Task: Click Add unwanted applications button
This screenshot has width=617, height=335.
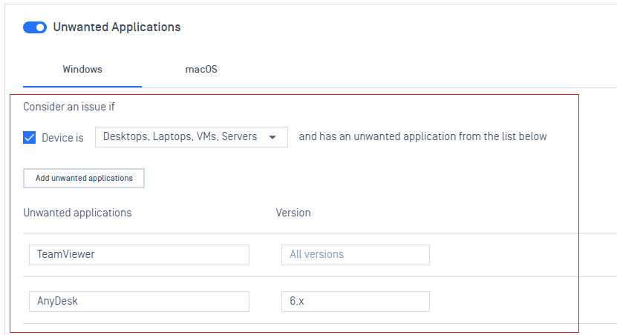Action: coord(84,178)
